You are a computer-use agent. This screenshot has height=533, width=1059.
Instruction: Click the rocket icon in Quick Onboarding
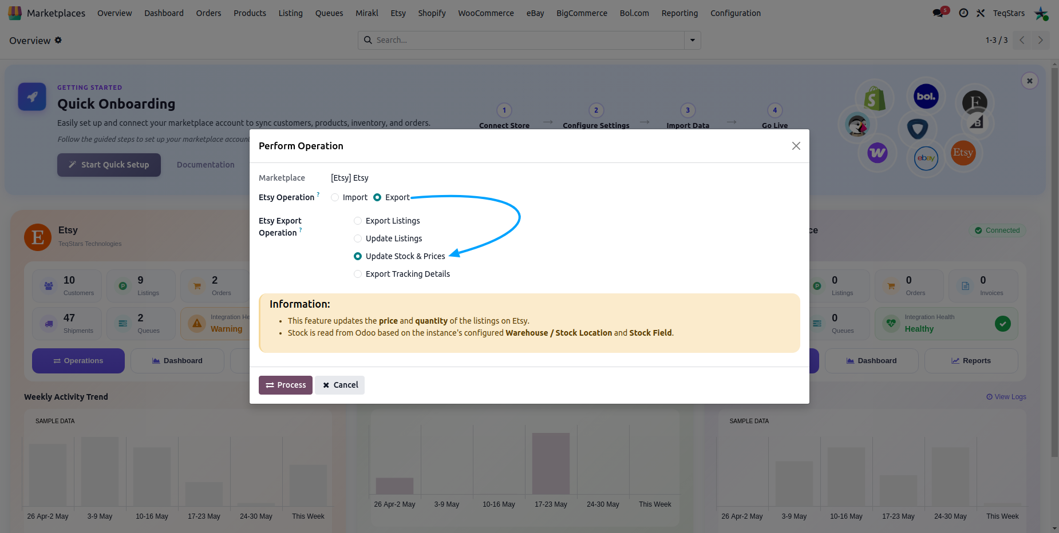32,97
